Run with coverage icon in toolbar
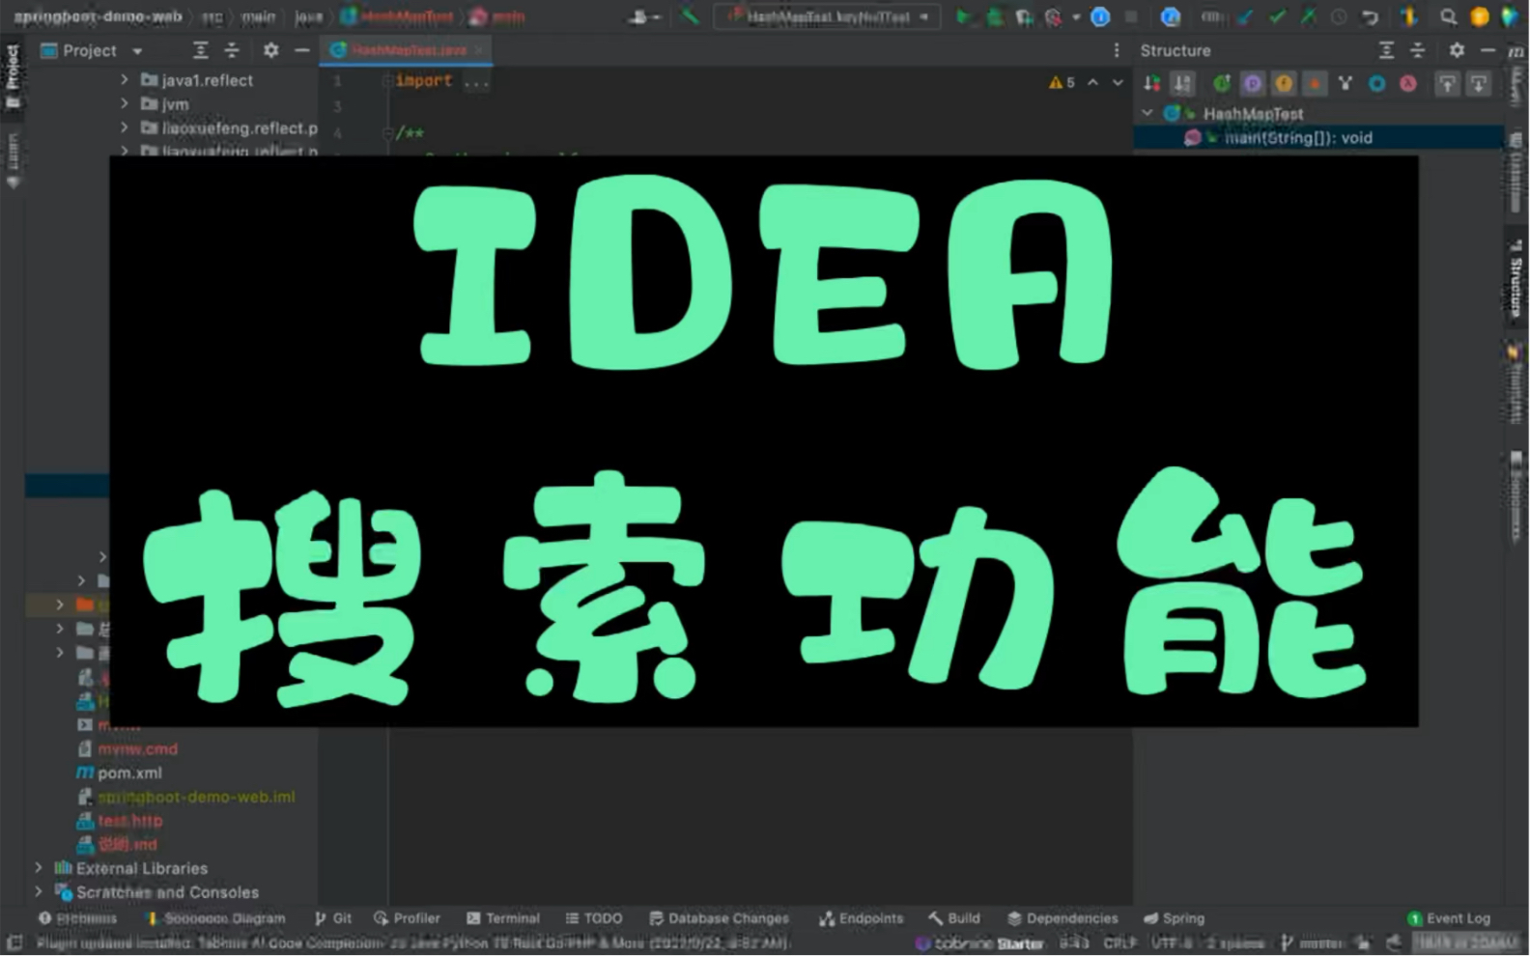This screenshot has width=1530, height=956. click(x=1024, y=16)
